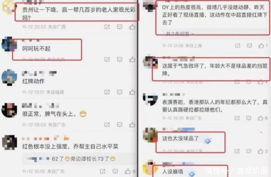The width and height of the screenshot is (271, 177).
Task: Like the '贵州让一下咯' comment
Action: 132,27
